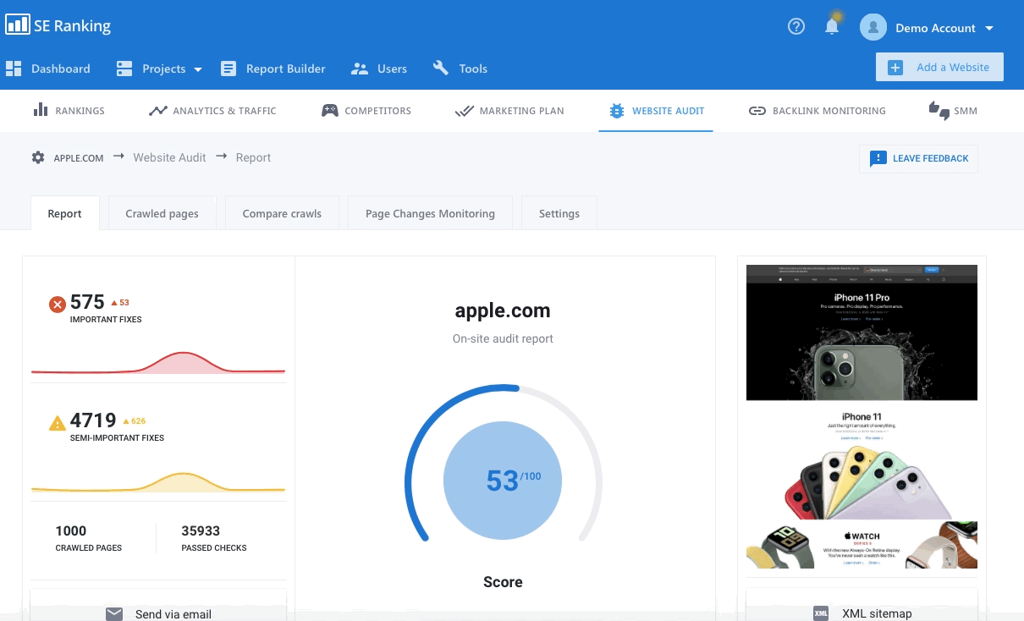Open the Users menu item
The width and height of the screenshot is (1024, 621).
[392, 69]
